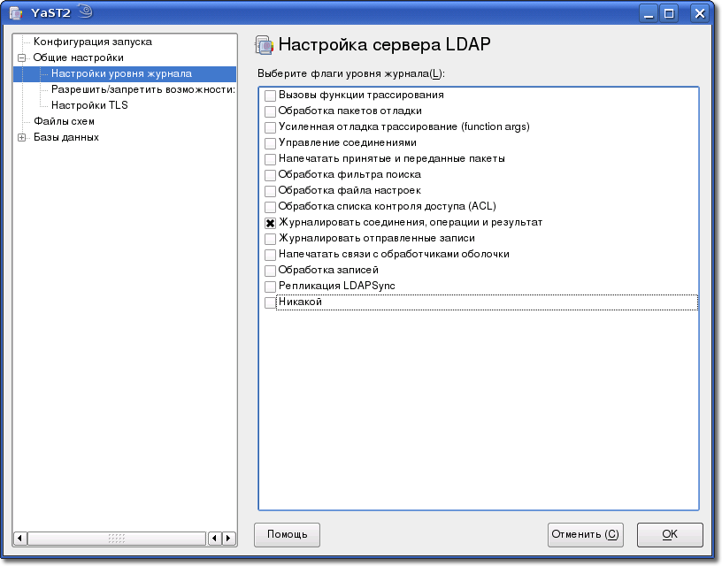Click the 'Отменить (C)' button
The width and height of the screenshot is (722, 566).
[x=585, y=535]
